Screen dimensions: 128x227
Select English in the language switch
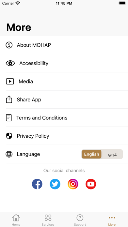point(92,154)
